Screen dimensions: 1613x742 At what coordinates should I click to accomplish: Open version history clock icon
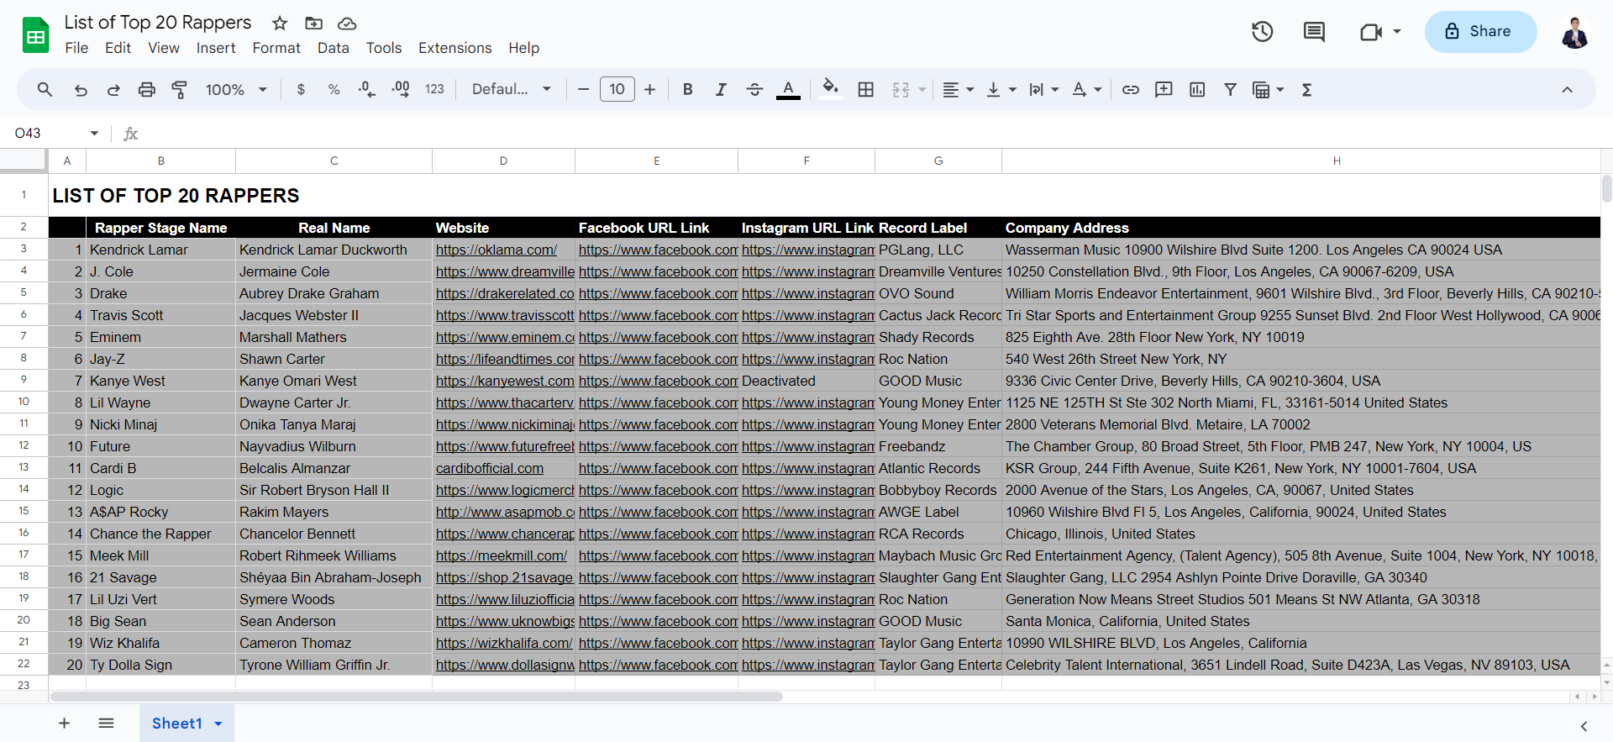pos(1262,32)
